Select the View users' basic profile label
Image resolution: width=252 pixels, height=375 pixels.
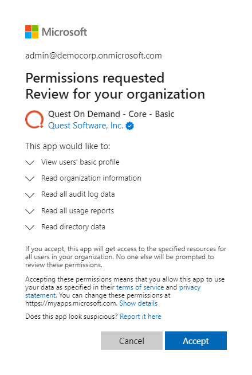(x=80, y=162)
